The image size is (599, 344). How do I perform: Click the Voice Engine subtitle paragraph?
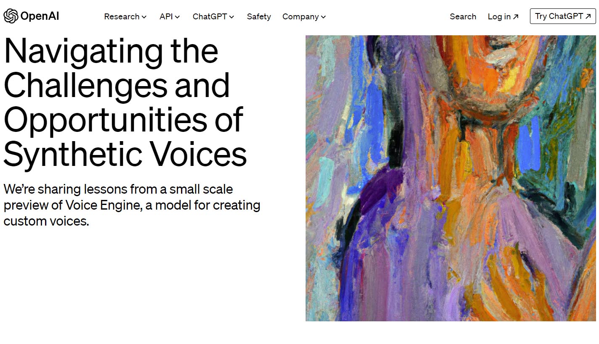click(132, 205)
